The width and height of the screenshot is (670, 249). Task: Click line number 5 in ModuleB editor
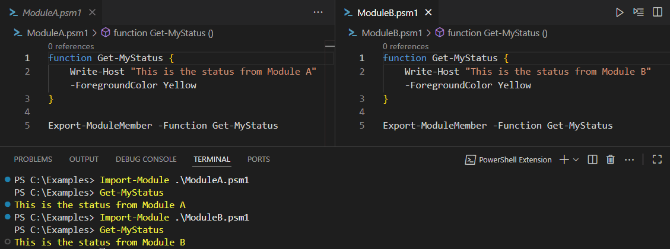[362, 126]
